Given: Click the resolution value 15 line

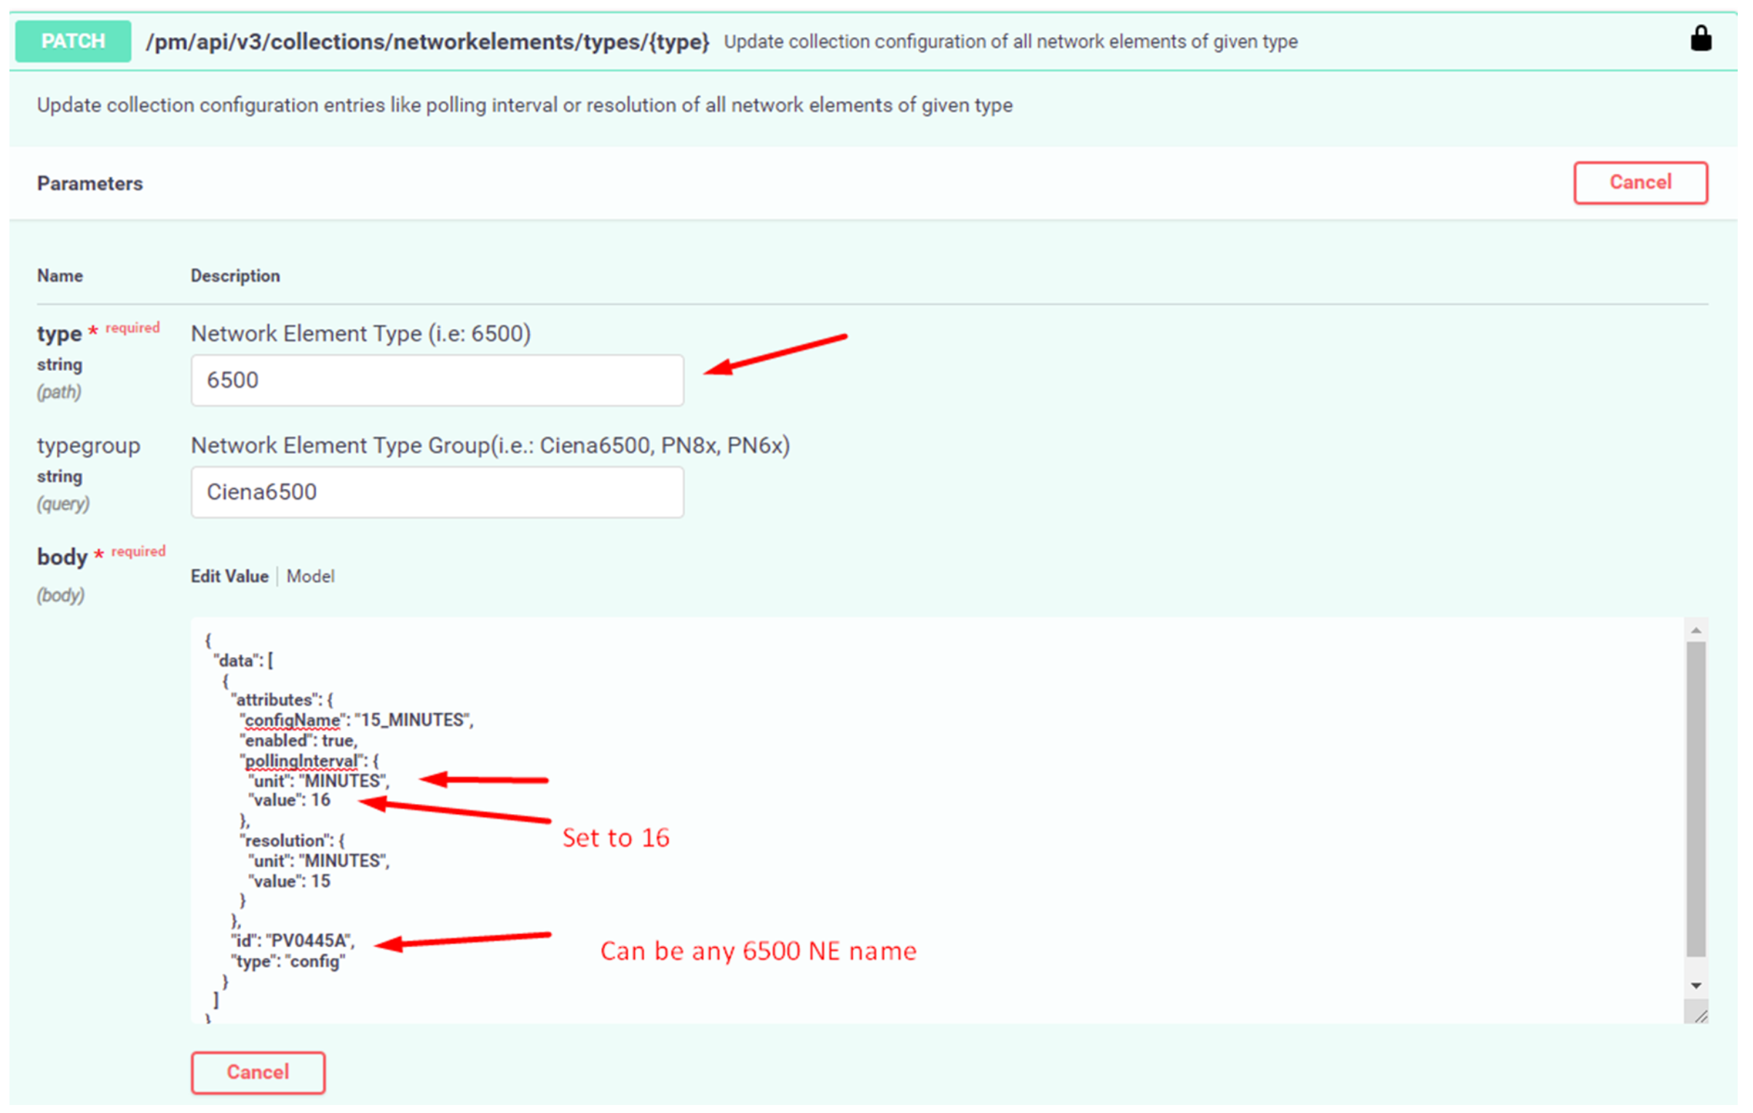Looking at the screenshot, I should tap(290, 881).
